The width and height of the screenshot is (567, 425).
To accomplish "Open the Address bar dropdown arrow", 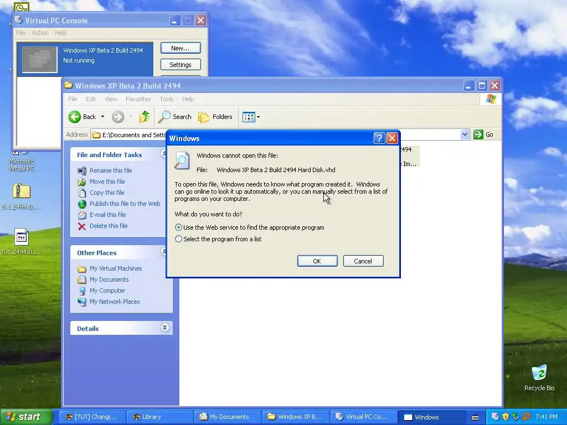I will point(465,134).
